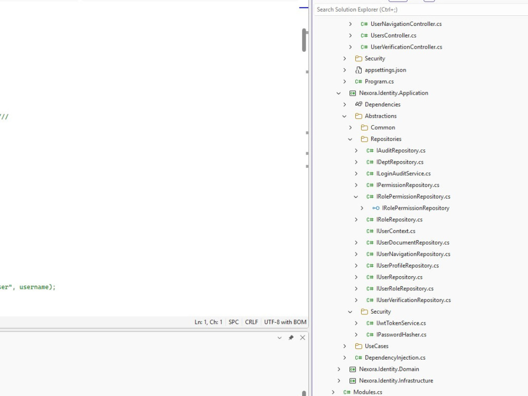Click the C# icon of UserNavigationController.cs
528x396 pixels.
[364, 24]
